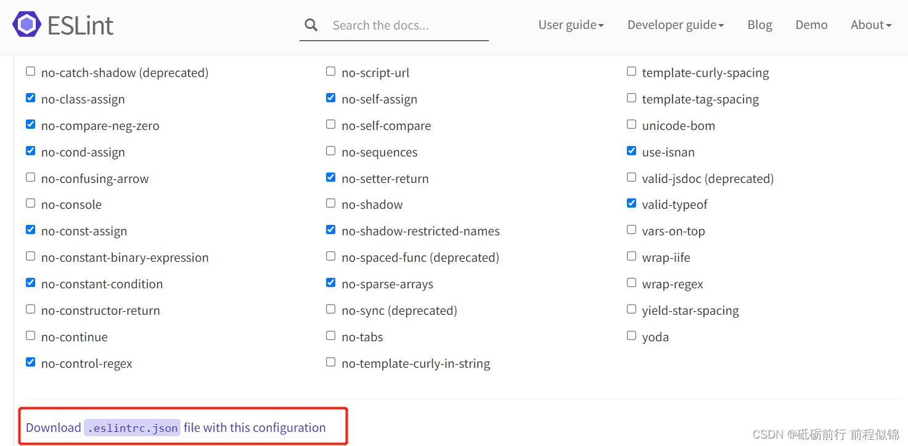Image resolution: width=908 pixels, height=446 pixels.
Task: Enable the yoda rule checkbox
Action: (631, 336)
